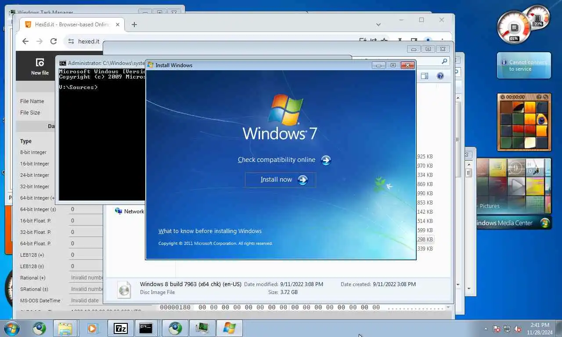Click the LEB128 (+) value field
562x337 pixels.
86,255
